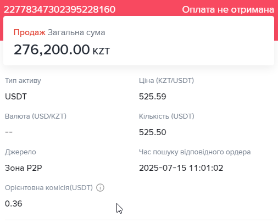Select the quantity value 525.50
The height and width of the screenshot is (223, 278).
tap(152, 132)
